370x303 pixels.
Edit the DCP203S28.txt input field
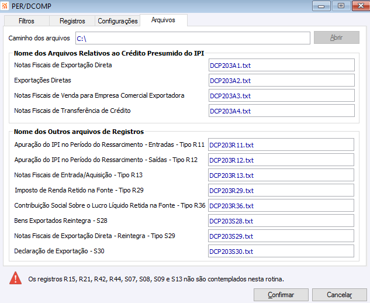tap(281, 221)
